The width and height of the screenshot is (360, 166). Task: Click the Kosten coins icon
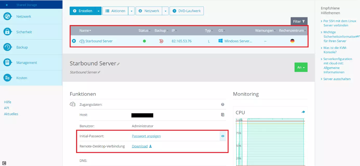coord(8,78)
